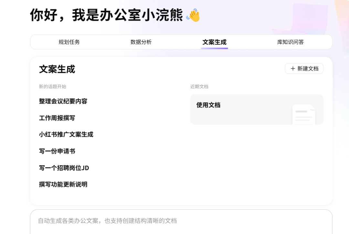The height and width of the screenshot is (234, 349).
Task: Click 写一份申请书 suggestion
Action: point(57,151)
